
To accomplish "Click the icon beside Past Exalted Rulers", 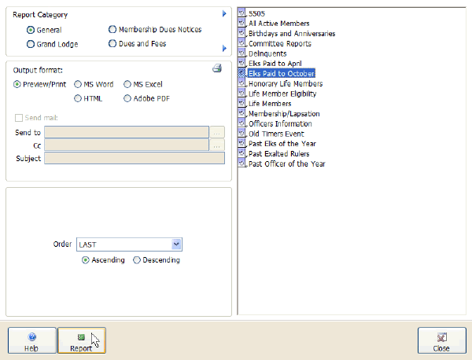I will (x=242, y=154).
